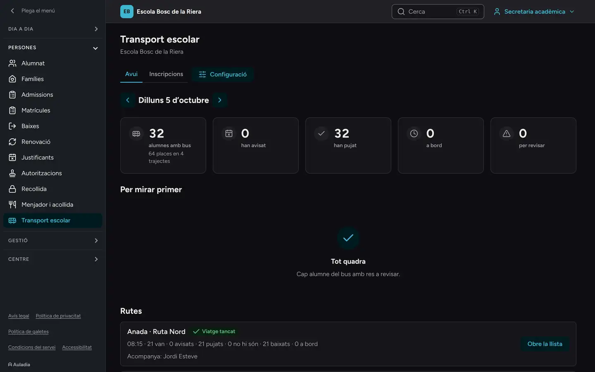Viewport: 595px width, 372px height.
Task: Expand the DIA A DIA menu group
Action: (x=52, y=29)
